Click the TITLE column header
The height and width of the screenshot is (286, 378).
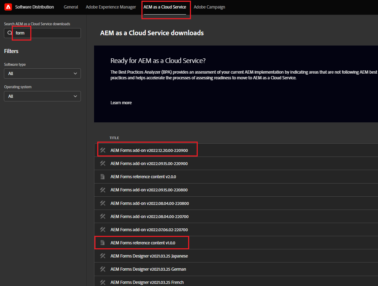pos(114,138)
